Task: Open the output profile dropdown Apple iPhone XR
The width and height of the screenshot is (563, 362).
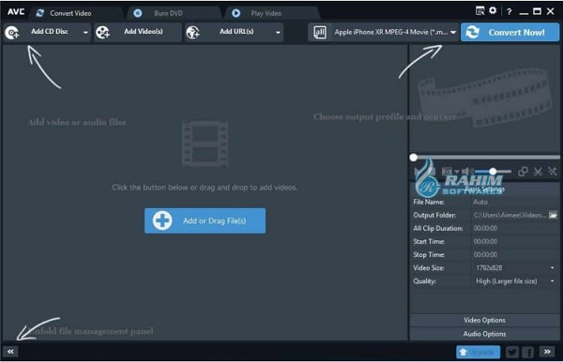Action: pyautogui.click(x=395, y=32)
